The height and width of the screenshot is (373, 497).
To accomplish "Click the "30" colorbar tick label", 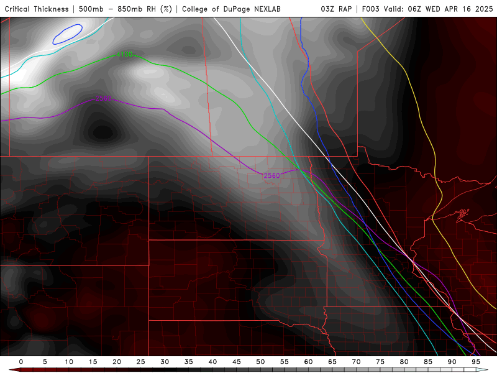I will [165, 362].
